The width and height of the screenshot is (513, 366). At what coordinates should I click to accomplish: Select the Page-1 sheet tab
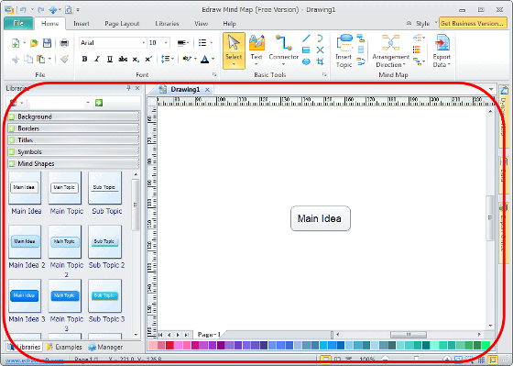pyautogui.click(x=209, y=335)
